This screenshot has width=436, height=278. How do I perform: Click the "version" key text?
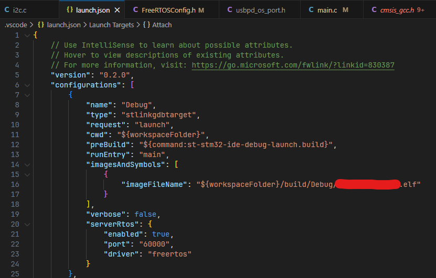(71, 75)
